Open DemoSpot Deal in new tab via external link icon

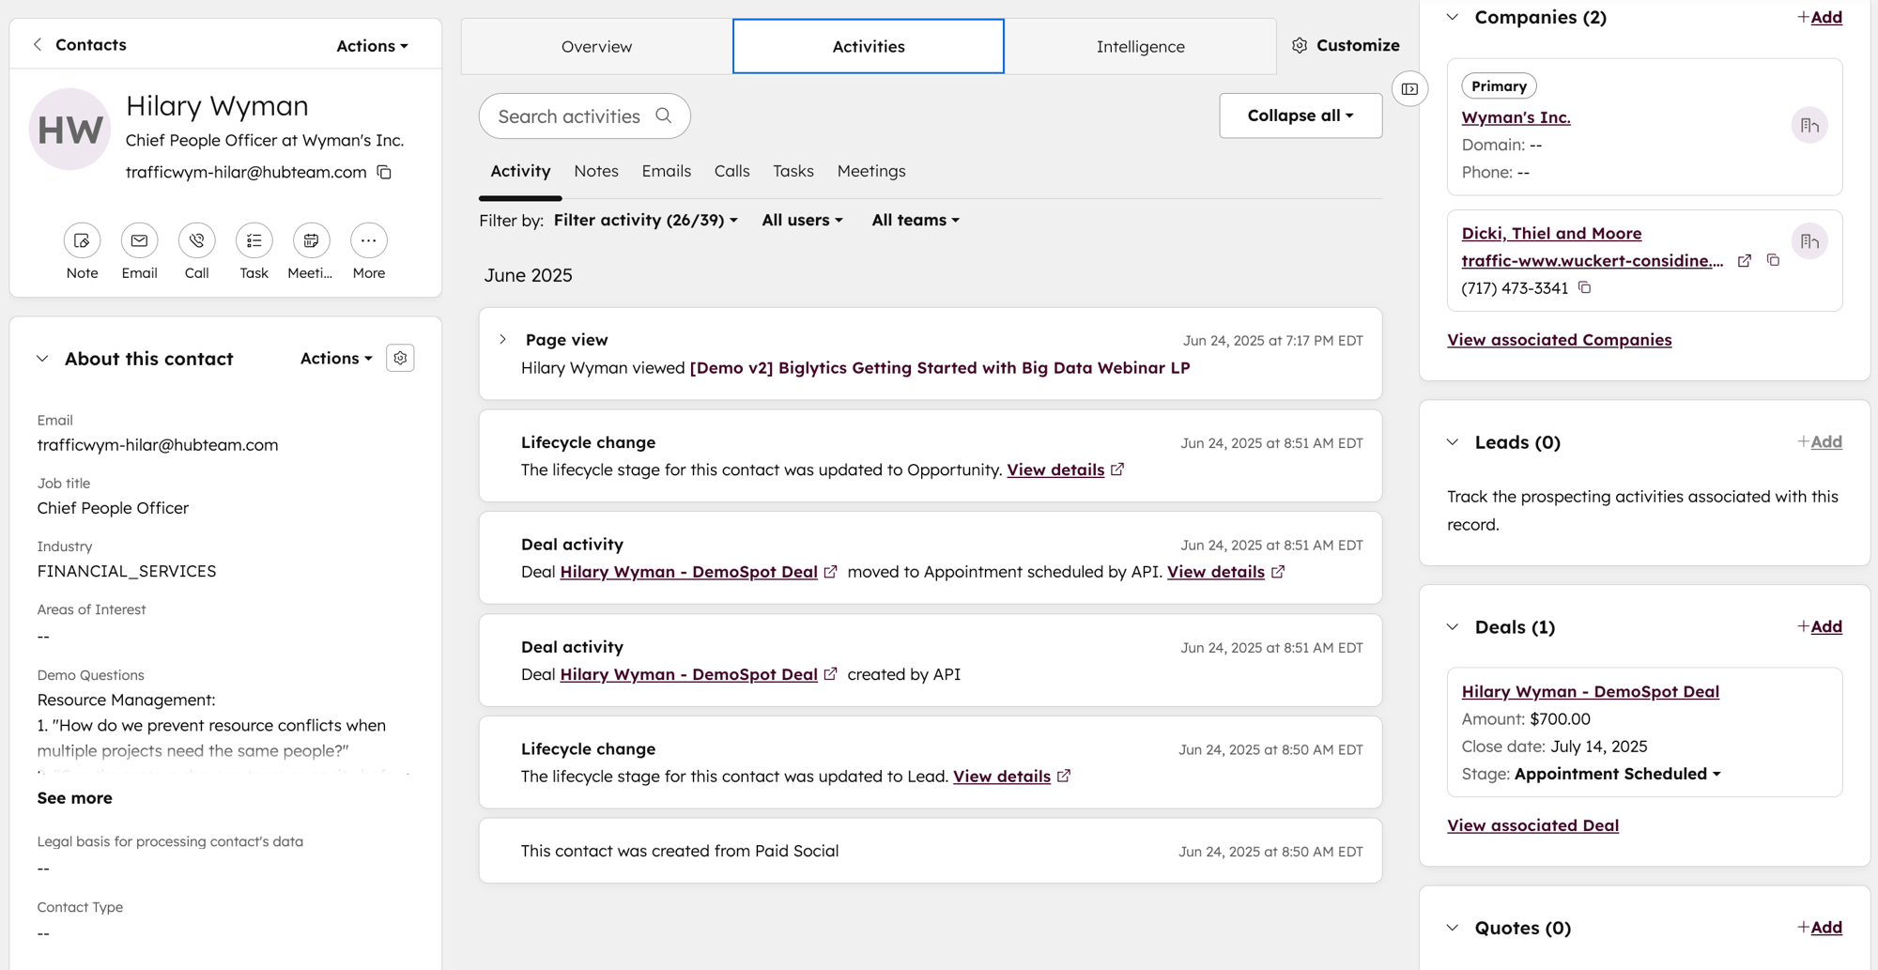coord(830,571)
